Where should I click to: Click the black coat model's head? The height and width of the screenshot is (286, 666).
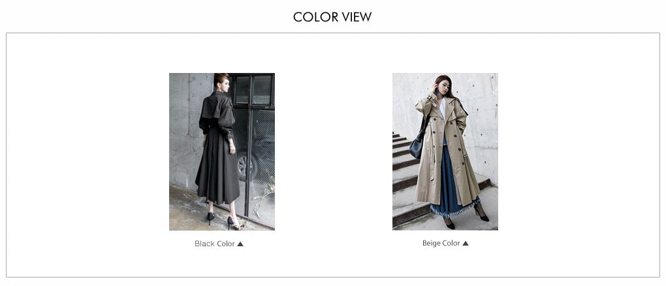click(x=222, y=81)
